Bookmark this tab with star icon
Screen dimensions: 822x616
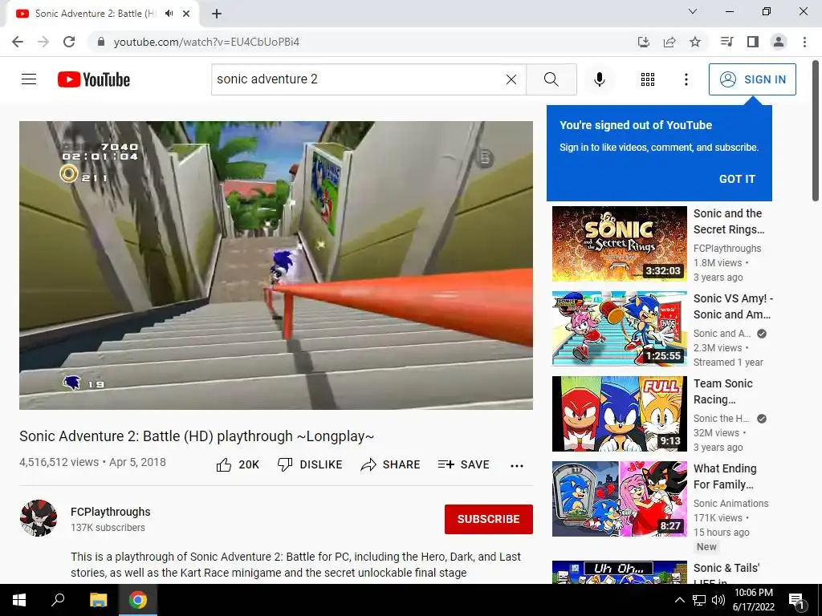[695, 42]
